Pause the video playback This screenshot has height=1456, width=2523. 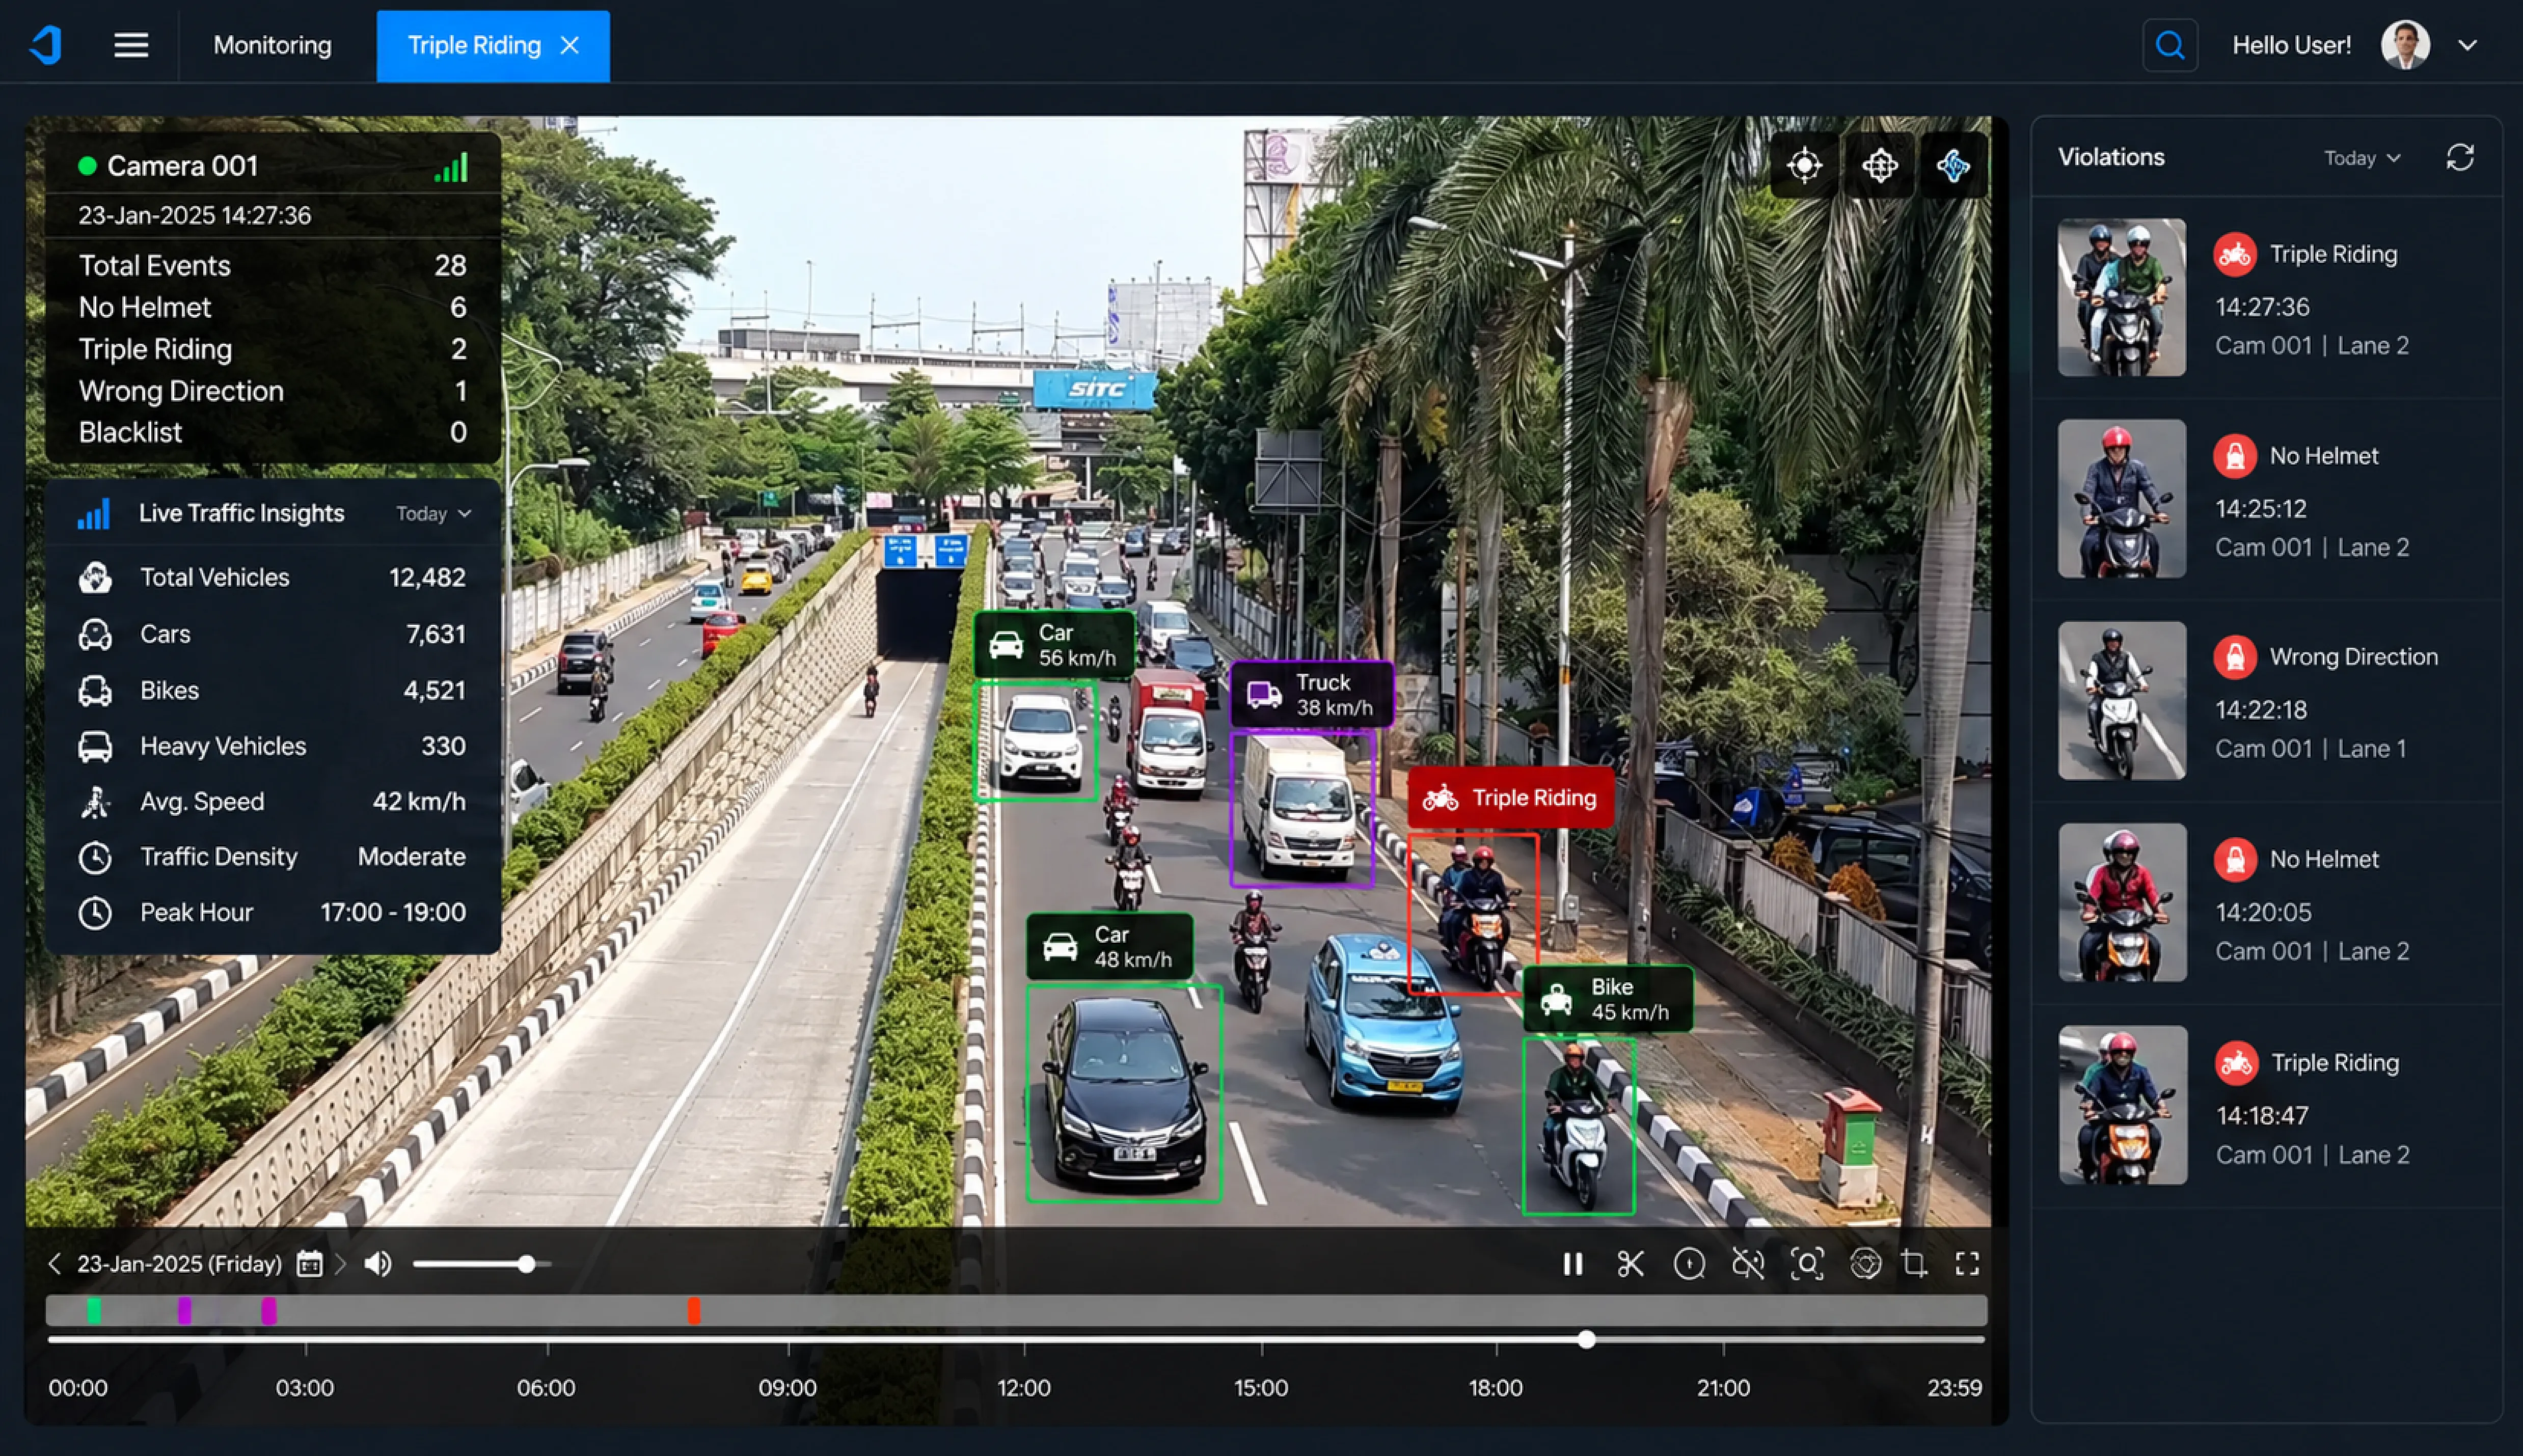(1572, 1264)
